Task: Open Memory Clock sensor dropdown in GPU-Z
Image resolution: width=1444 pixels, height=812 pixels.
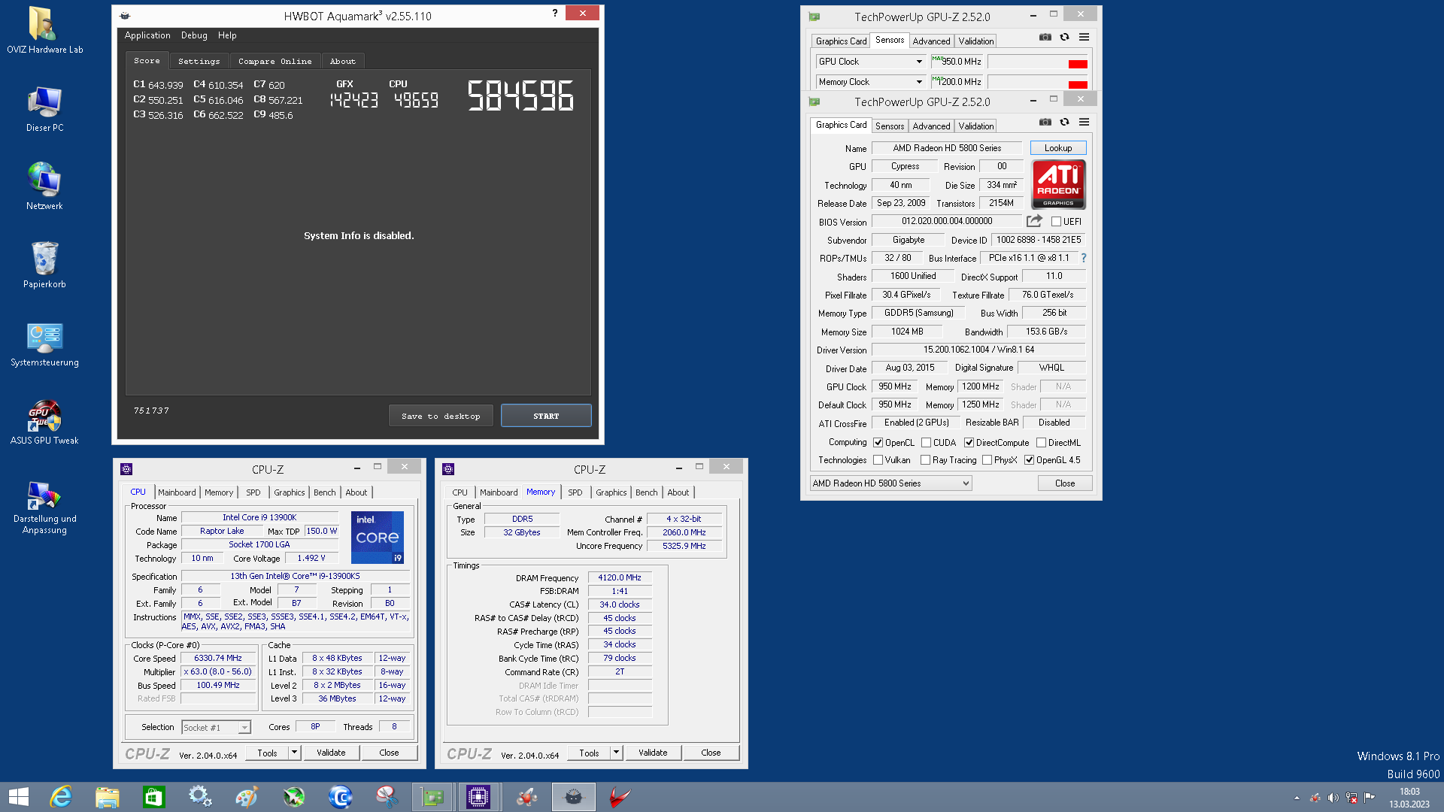Action: click(x=871, y=82)
